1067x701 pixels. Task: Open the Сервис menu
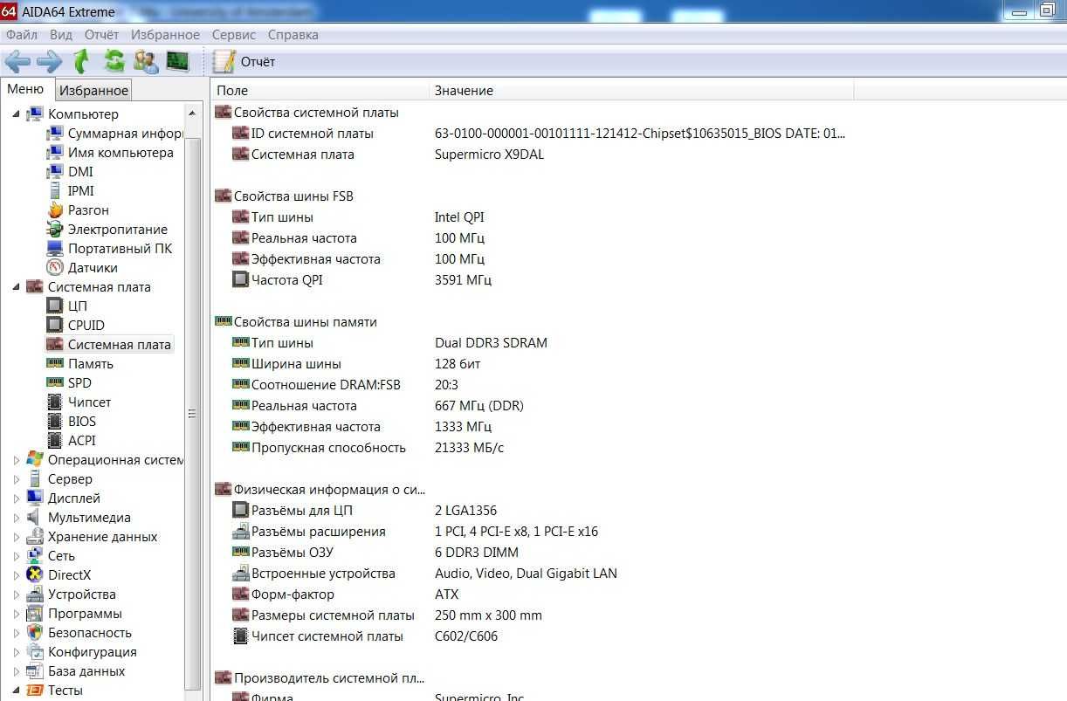click(234, 35)
